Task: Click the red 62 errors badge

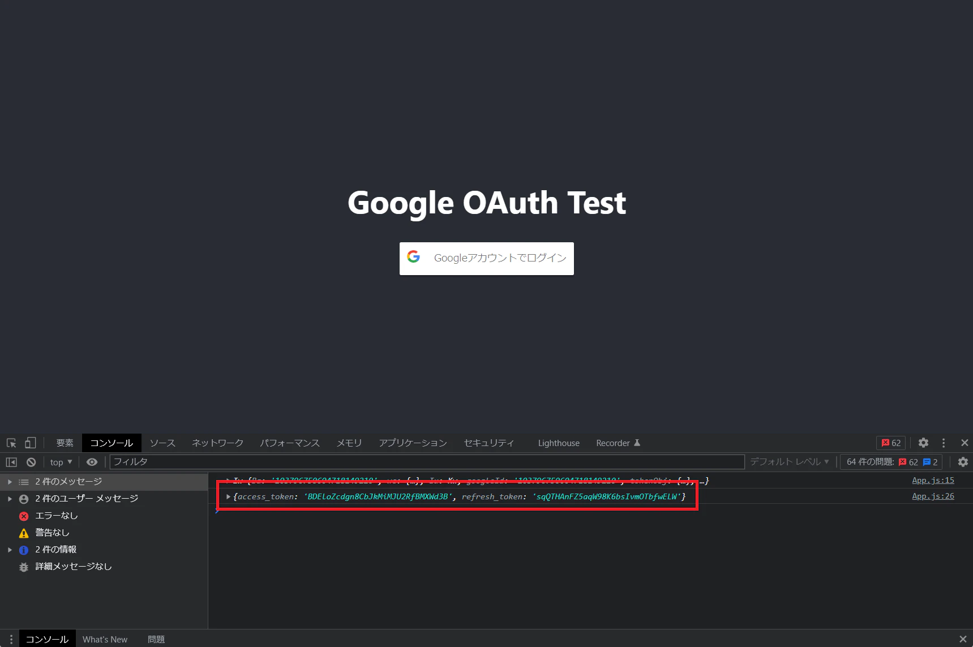Action: pos(891,443)
